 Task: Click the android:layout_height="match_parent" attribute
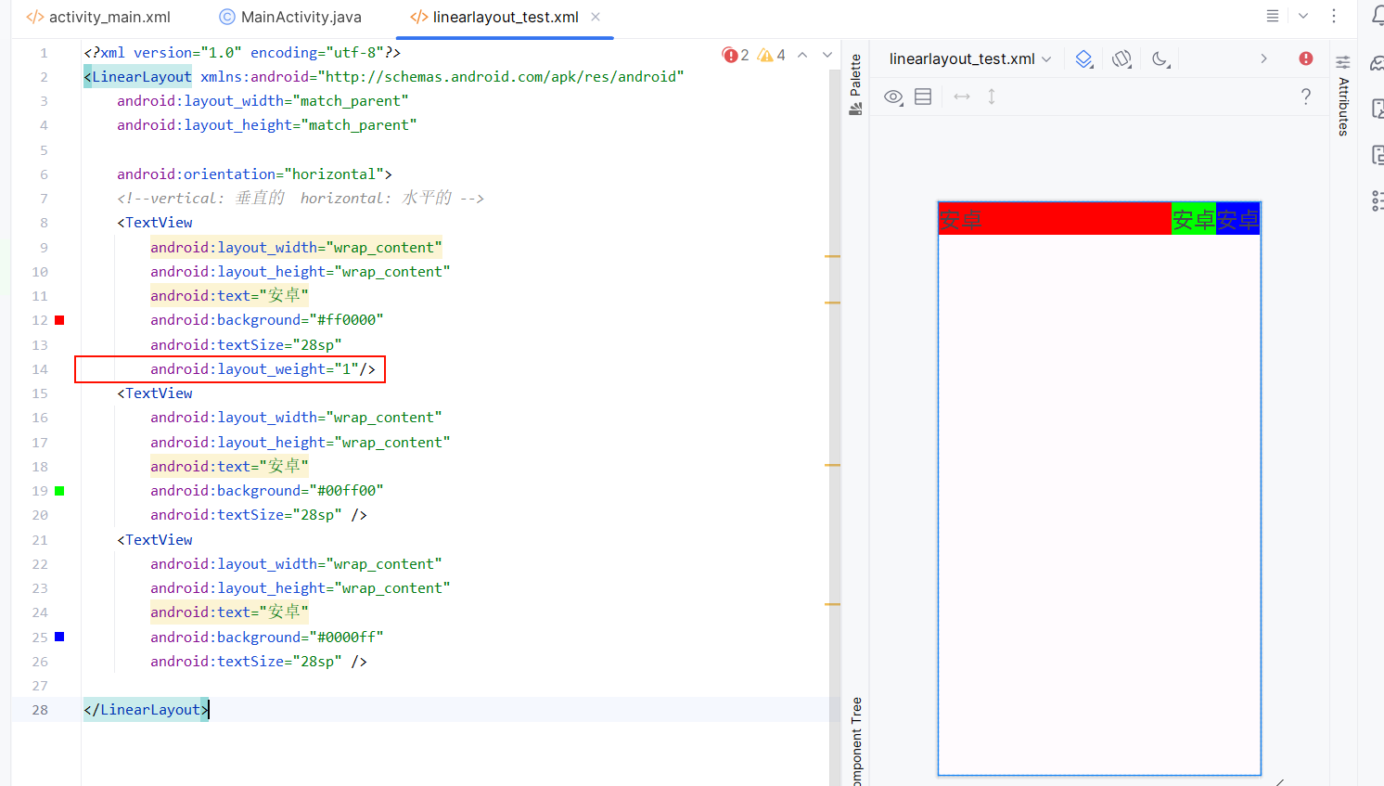(266, 125)
